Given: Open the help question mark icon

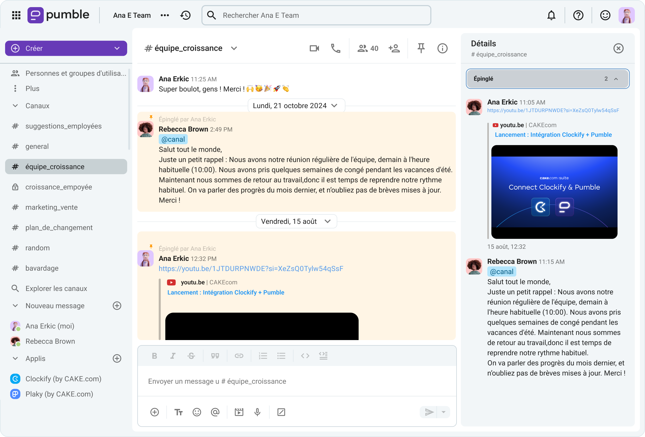Looking at the screenshot, I should (578, 15).
